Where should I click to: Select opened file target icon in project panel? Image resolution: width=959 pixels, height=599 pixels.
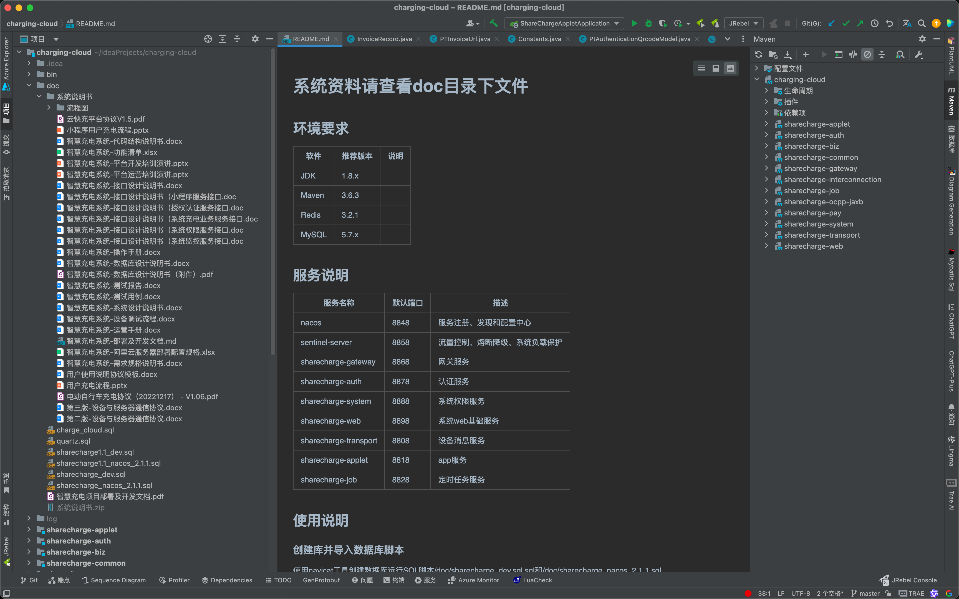click(208, 39)
